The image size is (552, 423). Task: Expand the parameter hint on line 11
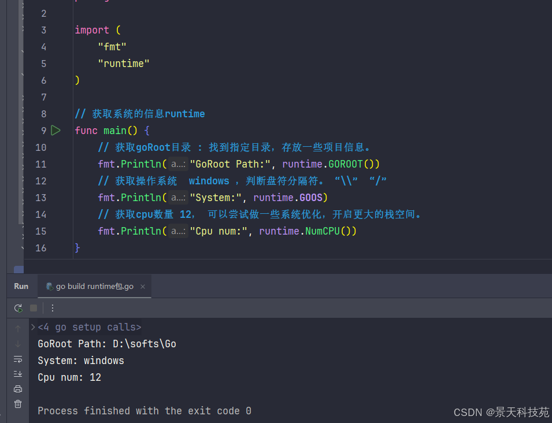coord(178,164)
